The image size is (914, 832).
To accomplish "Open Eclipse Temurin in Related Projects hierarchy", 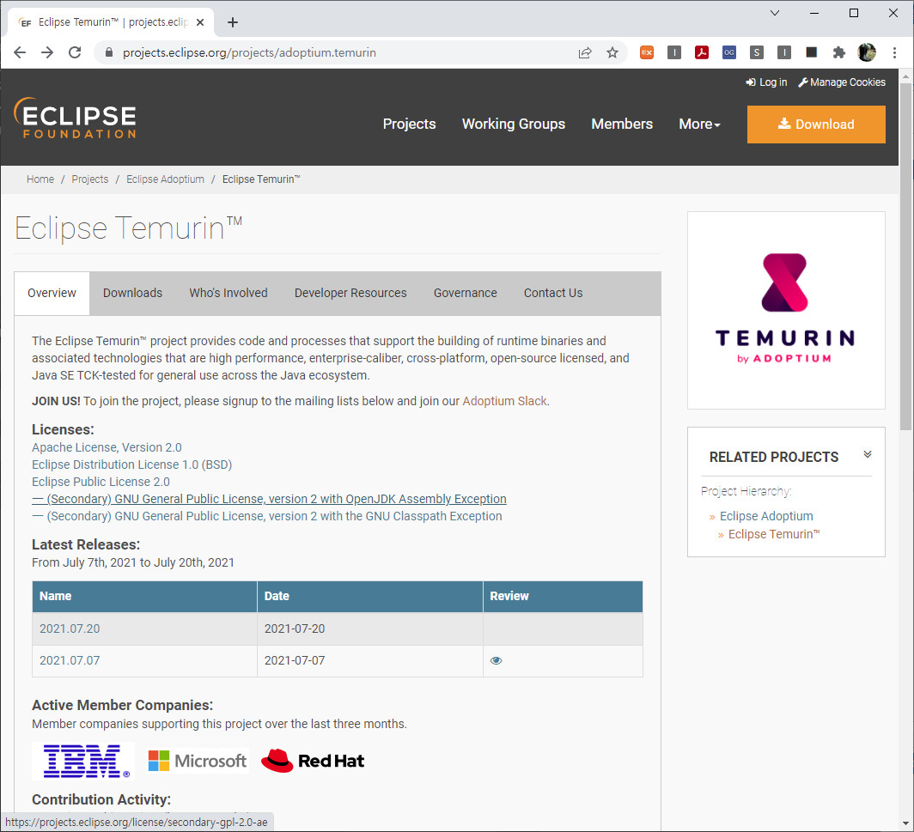I will click(x=773, y=534).
